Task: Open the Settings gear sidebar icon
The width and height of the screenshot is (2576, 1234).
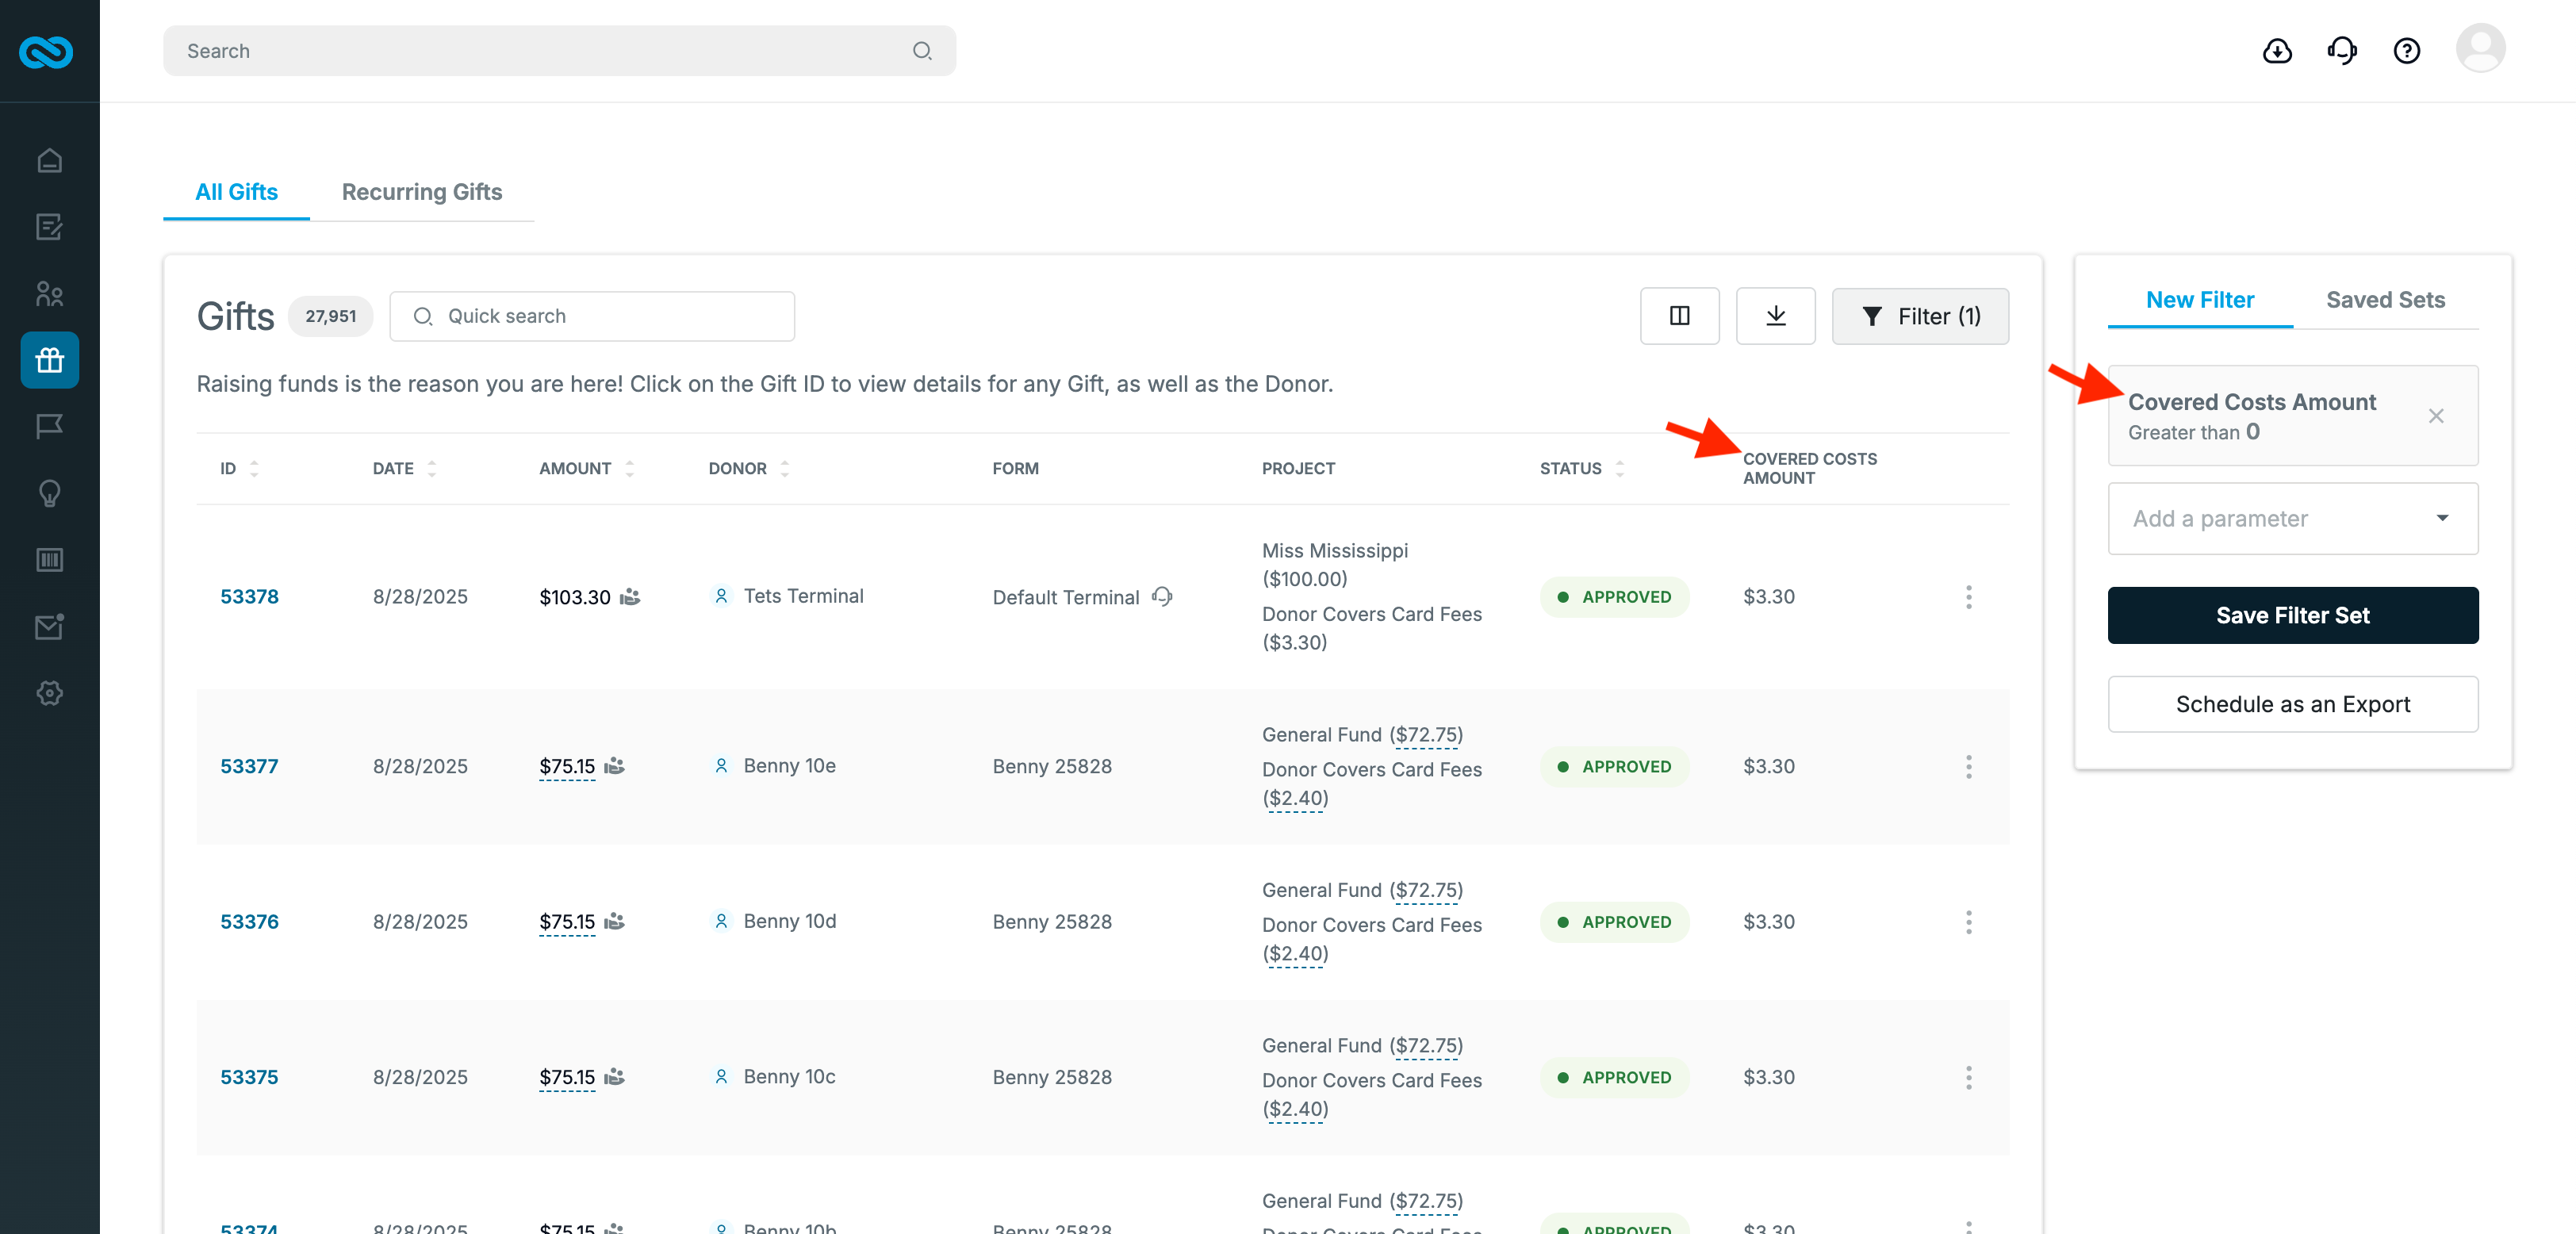Action: (49, 693)
